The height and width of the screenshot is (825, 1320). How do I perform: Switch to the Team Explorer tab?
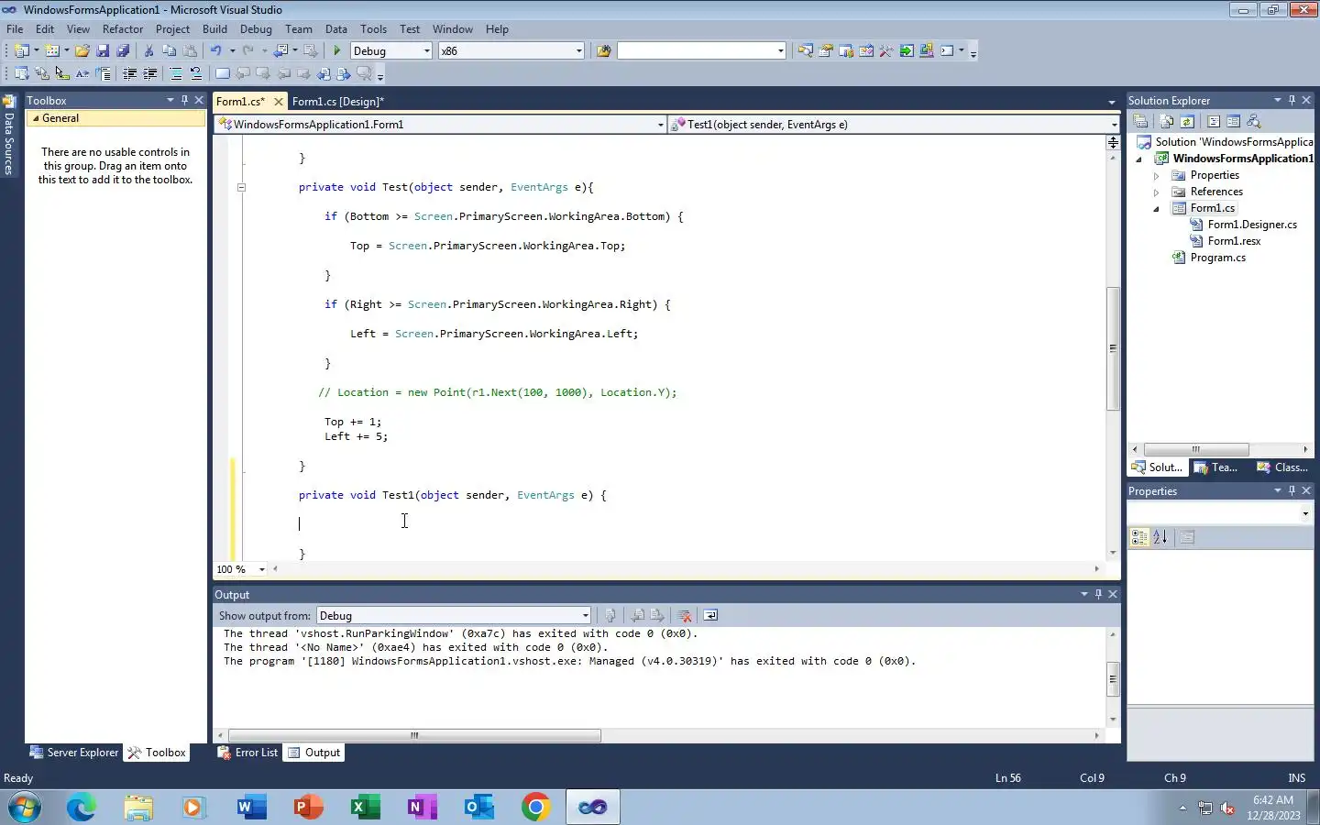1215,467
